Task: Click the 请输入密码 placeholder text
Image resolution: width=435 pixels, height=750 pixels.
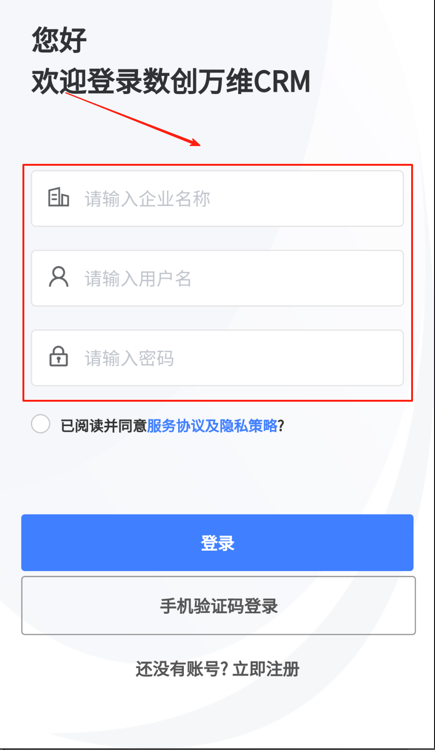Action: (x=129, y=358)
